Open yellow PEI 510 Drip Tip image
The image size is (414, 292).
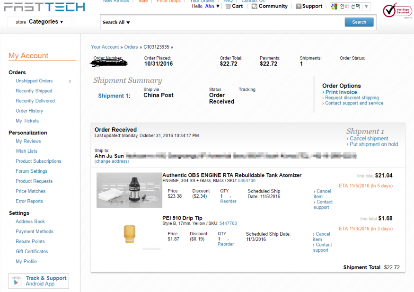click(129, 233)
